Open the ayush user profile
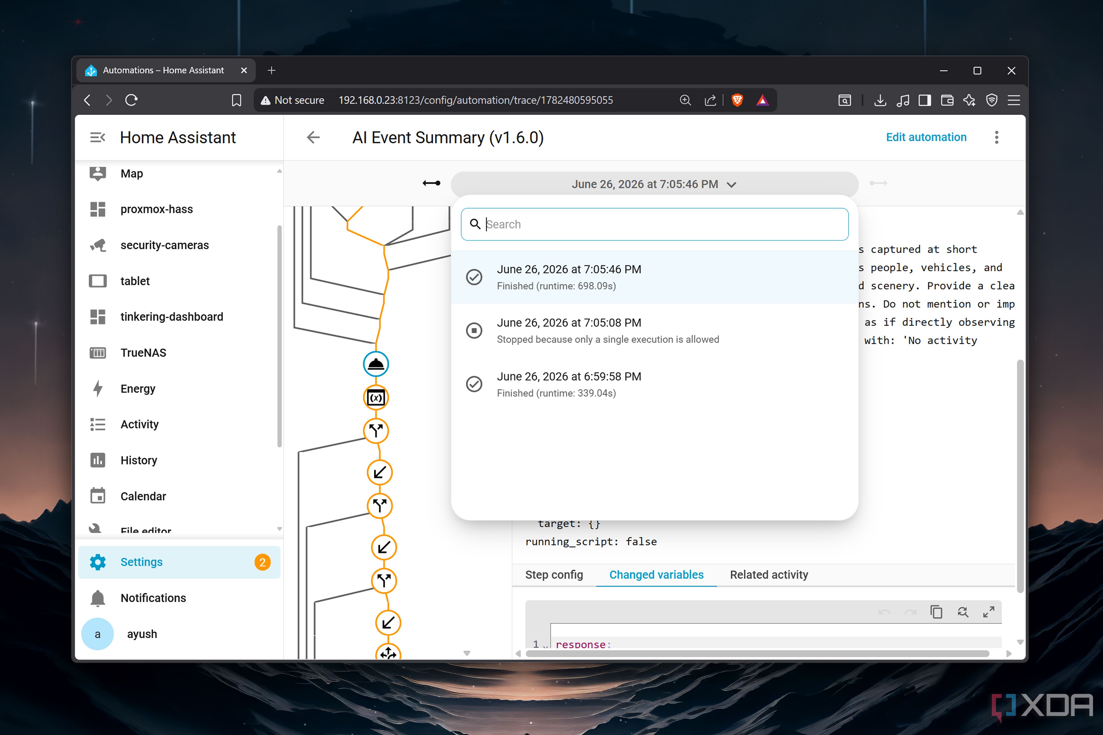1103x735 pixels. [x=179, y=634]
